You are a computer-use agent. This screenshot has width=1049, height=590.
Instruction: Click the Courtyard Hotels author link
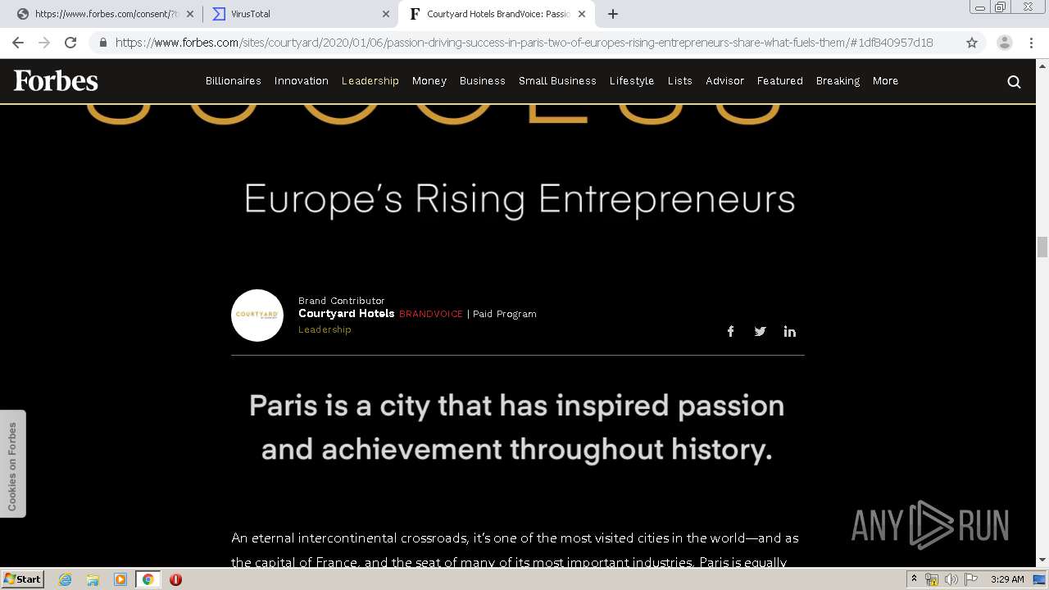pyautogui.click(x=347, y=314)
